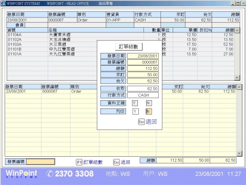246x185 pixels.
Task: Click the Esc key icon in dialog
Action: coord(141,122)
